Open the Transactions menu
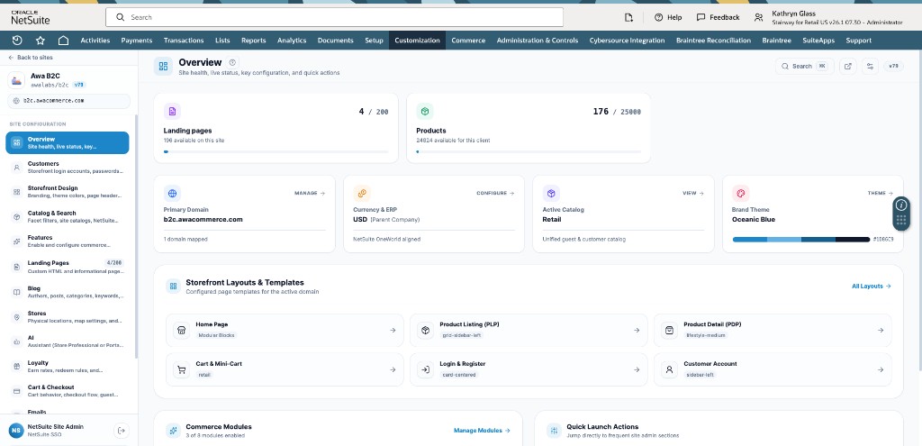This screenshot has width=922, height=446. pos(184,41)
